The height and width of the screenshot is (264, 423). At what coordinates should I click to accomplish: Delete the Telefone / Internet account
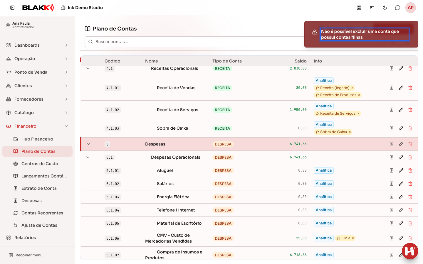click(x=410, y=210)
